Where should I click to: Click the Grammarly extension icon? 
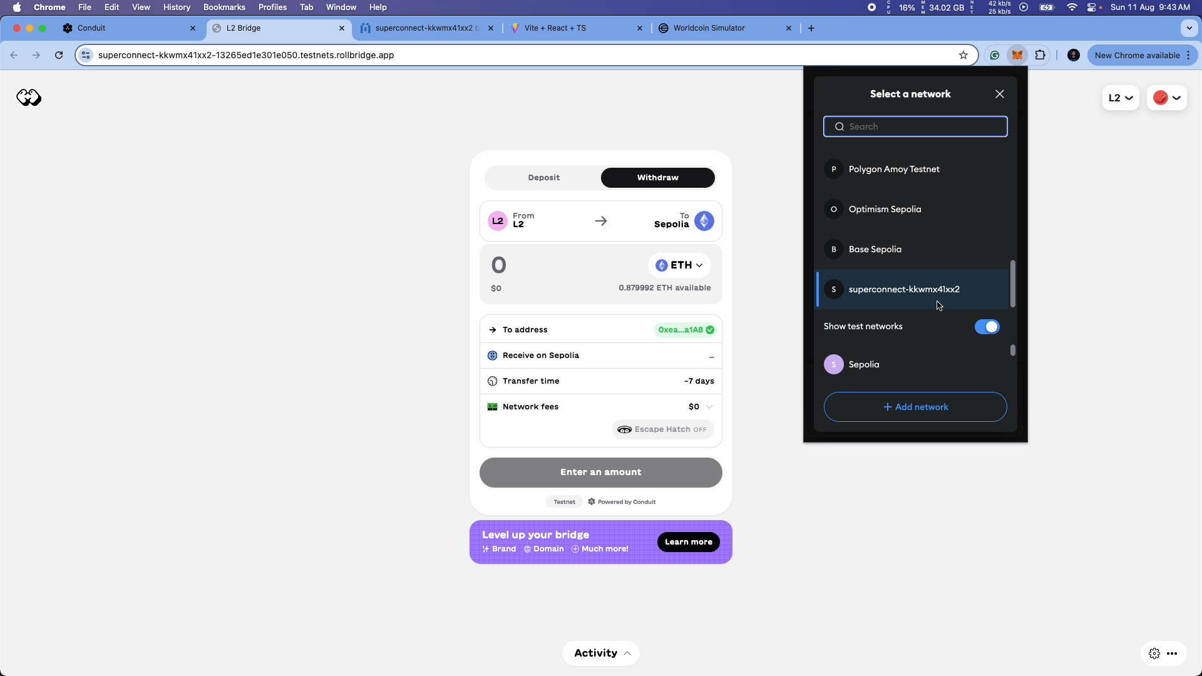(994, 55)
